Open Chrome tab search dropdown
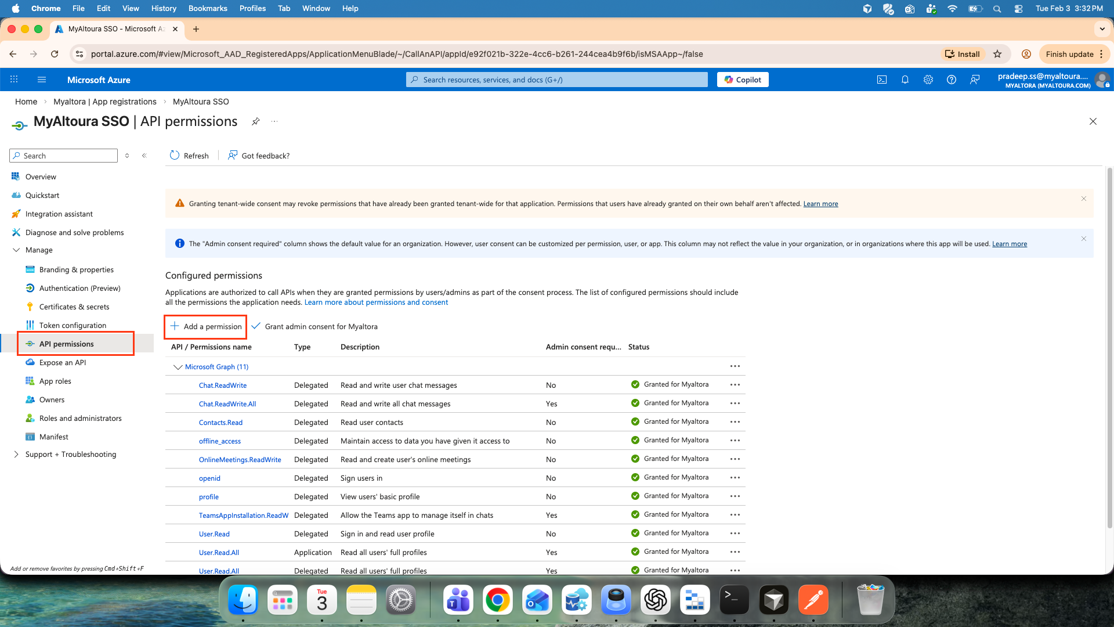The image size is (1114, 627). [x=1102, y=28]
